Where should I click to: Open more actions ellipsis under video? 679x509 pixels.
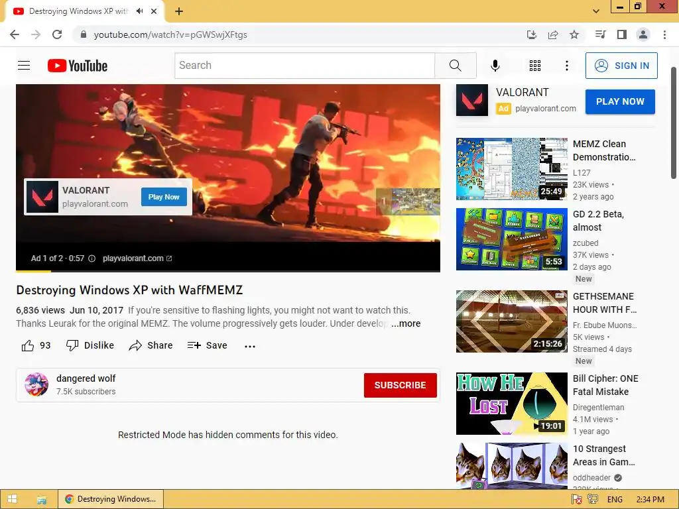pyautogui.click(x=250, y=346)
